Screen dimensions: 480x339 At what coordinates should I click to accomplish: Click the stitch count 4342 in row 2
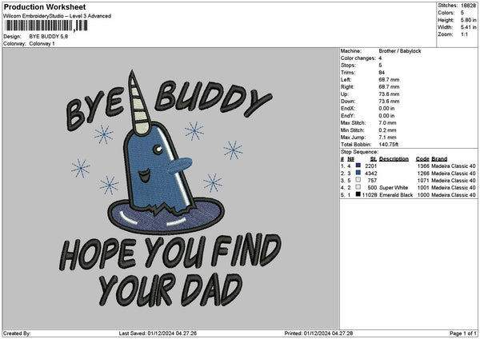pyautogui.click(x=371, y=173)
